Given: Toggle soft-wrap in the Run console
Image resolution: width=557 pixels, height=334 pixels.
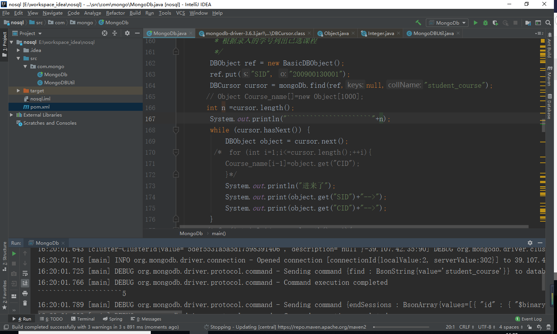Looking at the screenshot, I should 25,273.
